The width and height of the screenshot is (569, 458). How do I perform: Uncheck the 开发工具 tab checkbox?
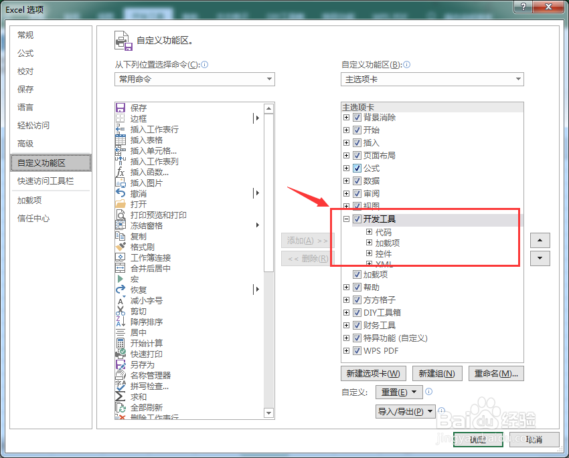(x=357, y=218)
